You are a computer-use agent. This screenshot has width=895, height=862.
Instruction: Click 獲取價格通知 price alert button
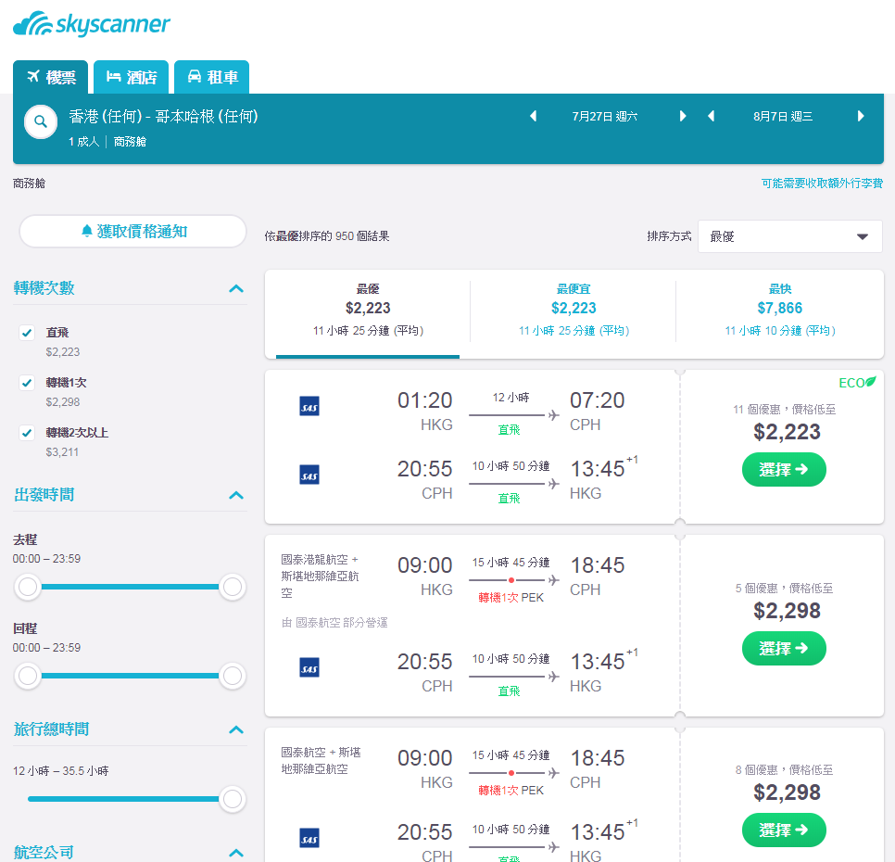[133, 231]
